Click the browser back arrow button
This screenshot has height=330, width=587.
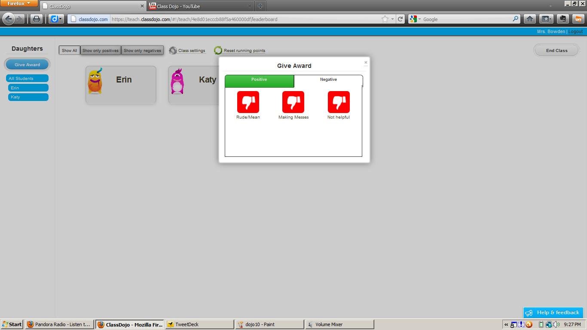9,19
